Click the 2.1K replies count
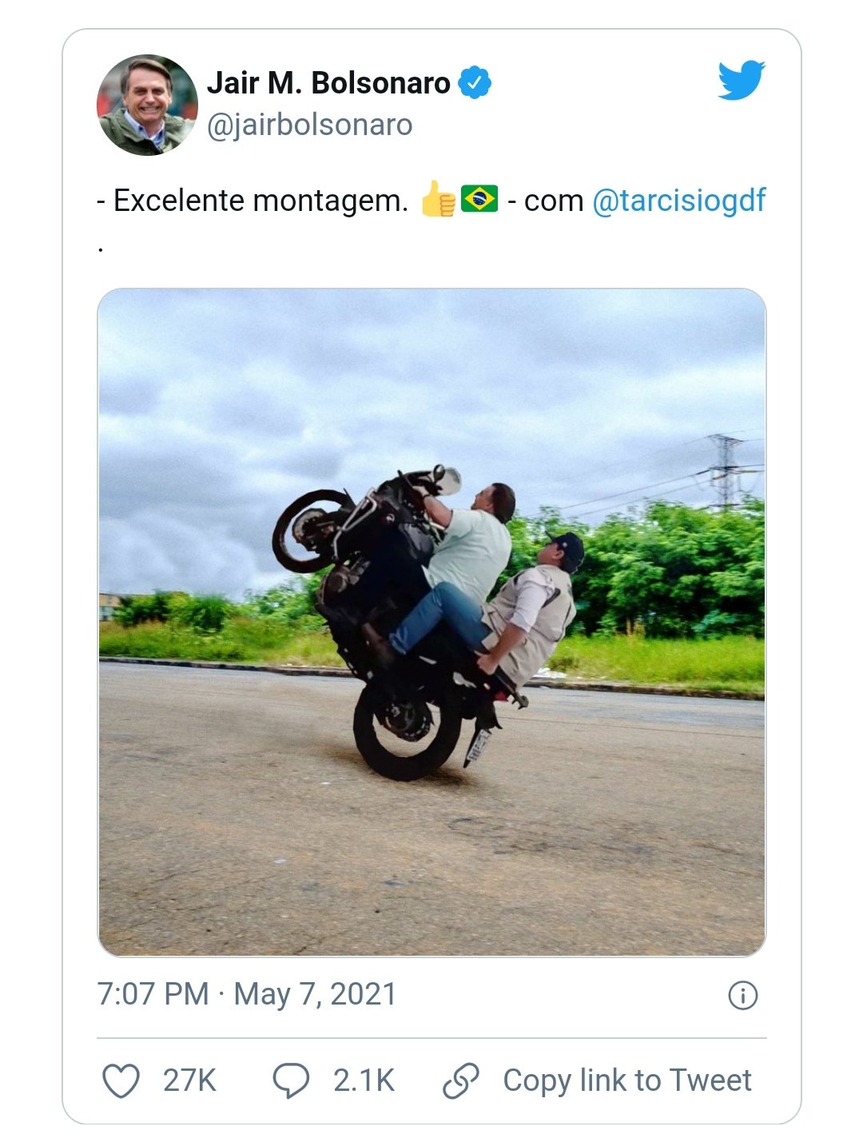Viewport: 863px width, 1146px height. tap(364, 1080)
